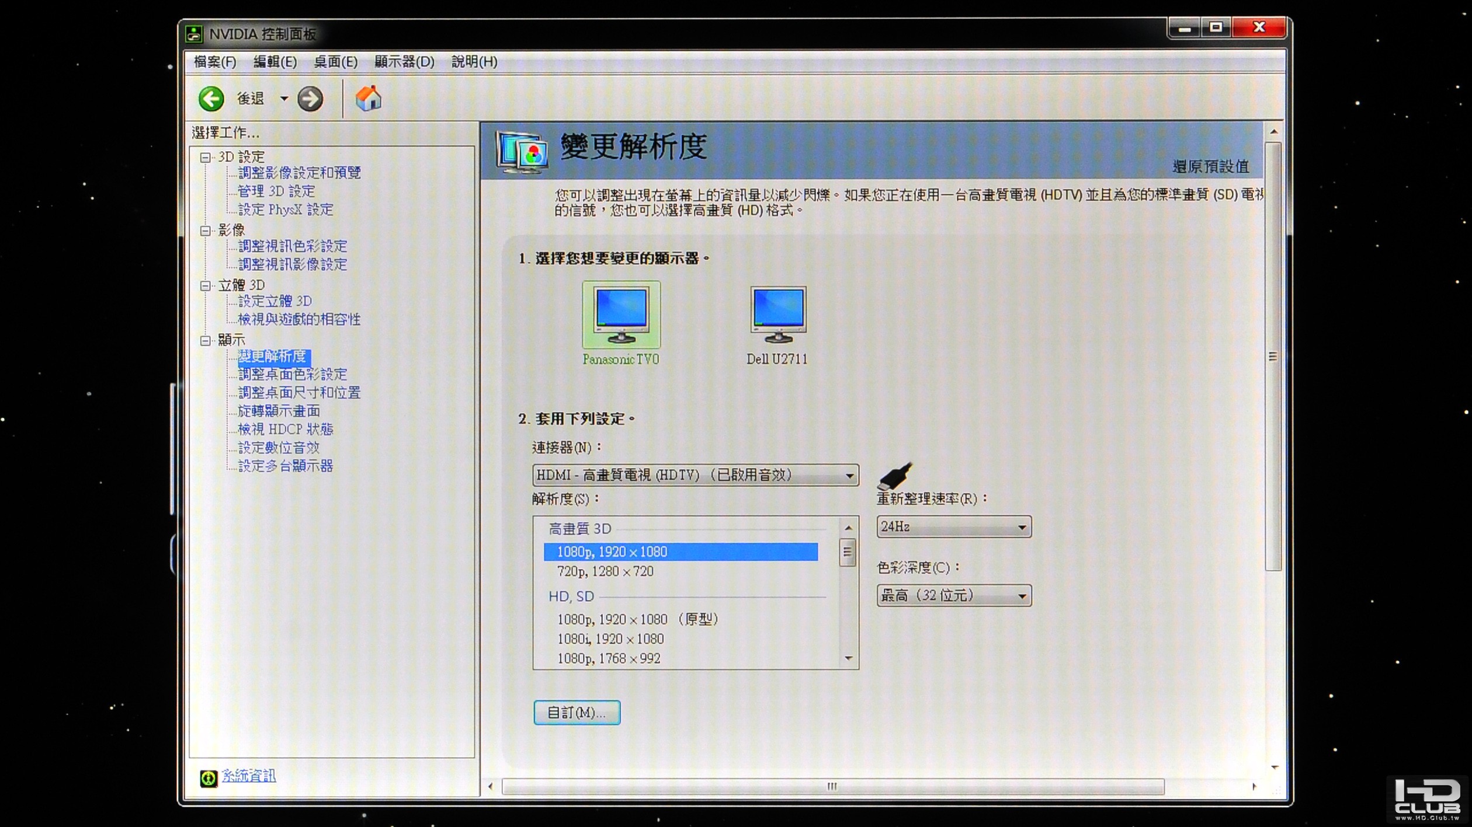
Task: Open 調整桌面尺寸和位置 tree item
Action: coord(300,393)
